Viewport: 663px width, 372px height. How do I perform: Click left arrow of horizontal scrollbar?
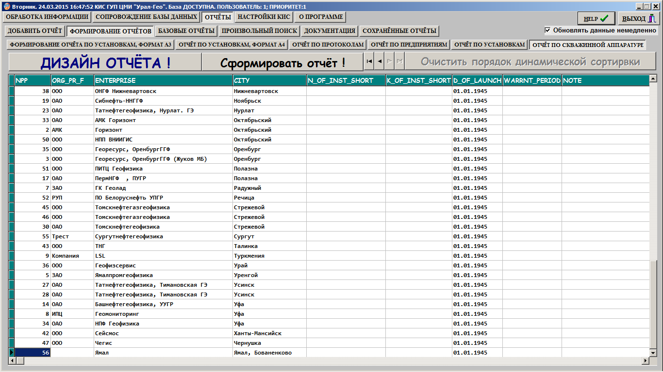tap(12, 361)
